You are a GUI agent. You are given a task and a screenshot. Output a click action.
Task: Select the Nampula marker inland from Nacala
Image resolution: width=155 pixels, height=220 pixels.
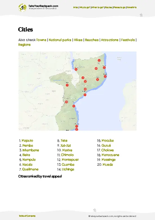click(x=98, y=79)
